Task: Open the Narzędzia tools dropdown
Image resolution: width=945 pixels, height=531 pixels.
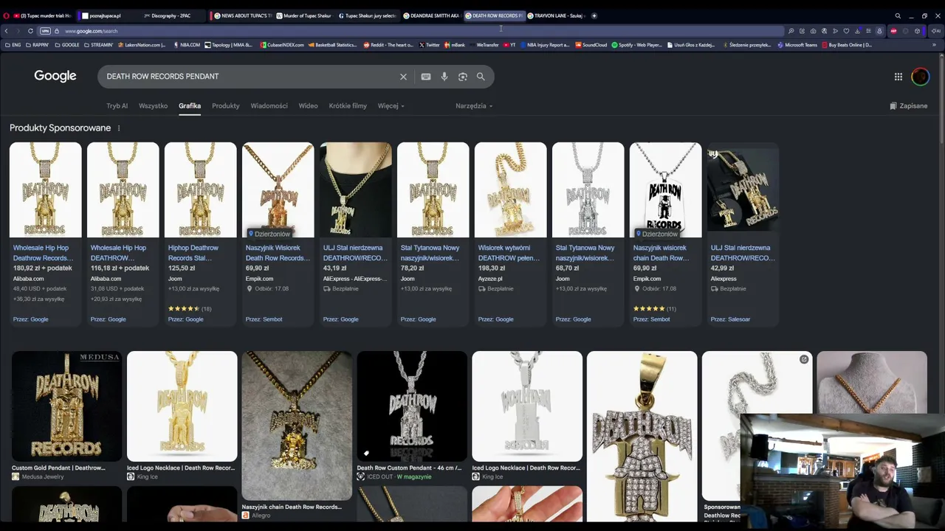Action: (474, 106)
